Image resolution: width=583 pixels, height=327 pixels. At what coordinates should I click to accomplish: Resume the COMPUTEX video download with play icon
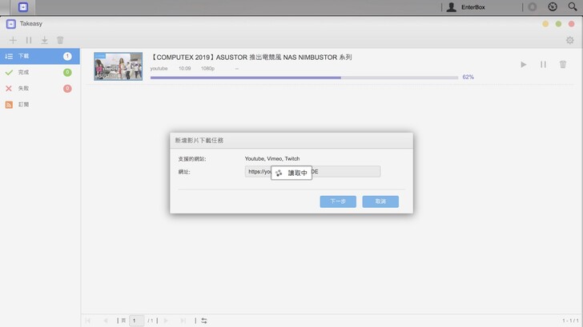pyautogui.click(x=524, y=65)
